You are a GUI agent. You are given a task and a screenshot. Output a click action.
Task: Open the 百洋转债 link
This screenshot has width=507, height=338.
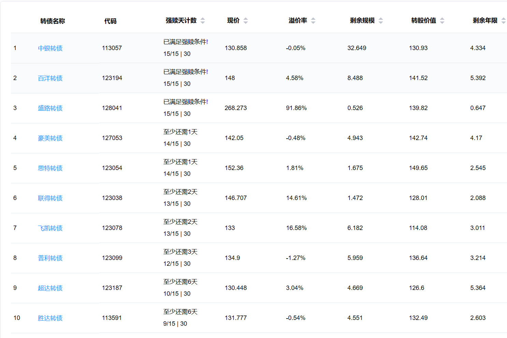pyautogui.click(x=50, y=78)
